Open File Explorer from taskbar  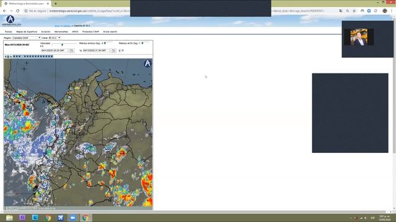pos(9,218)
